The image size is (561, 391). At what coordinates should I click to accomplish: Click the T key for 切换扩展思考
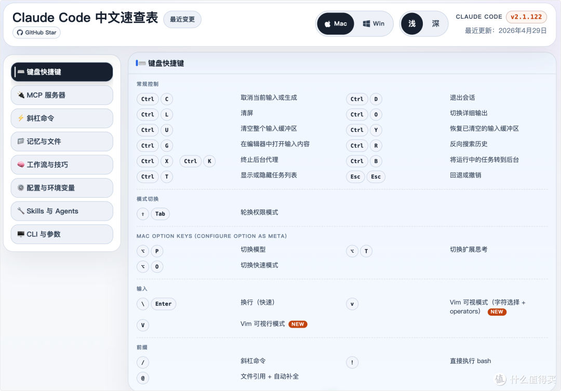[x=366, y=251]
